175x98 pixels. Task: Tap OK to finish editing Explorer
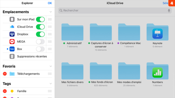50,3
